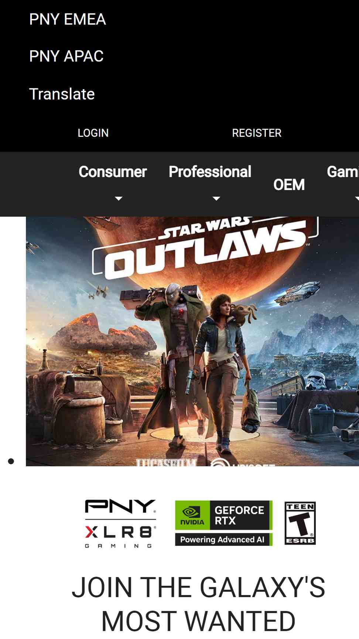Open the Consumer menu
The width and height of the screenshot is (359, 639).
click(113, 172)
